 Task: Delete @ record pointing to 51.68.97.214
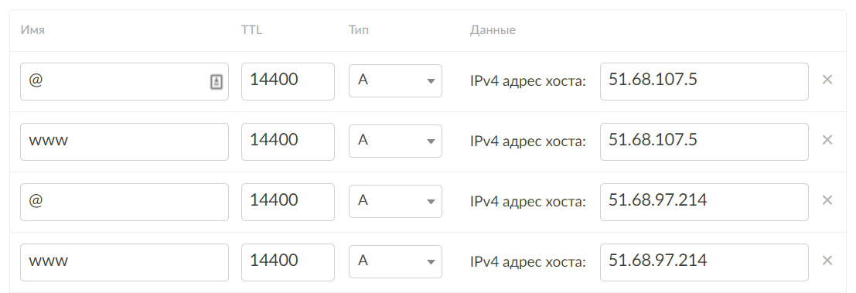coord(827,201)
